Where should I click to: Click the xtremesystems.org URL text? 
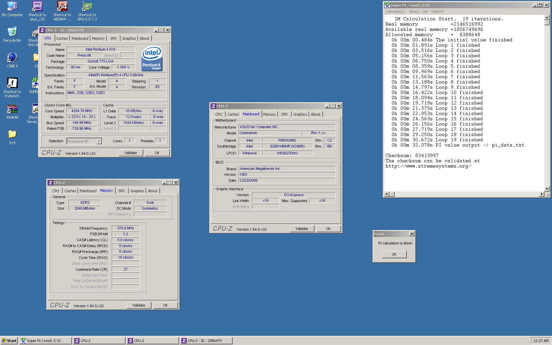tap(428, 166)
